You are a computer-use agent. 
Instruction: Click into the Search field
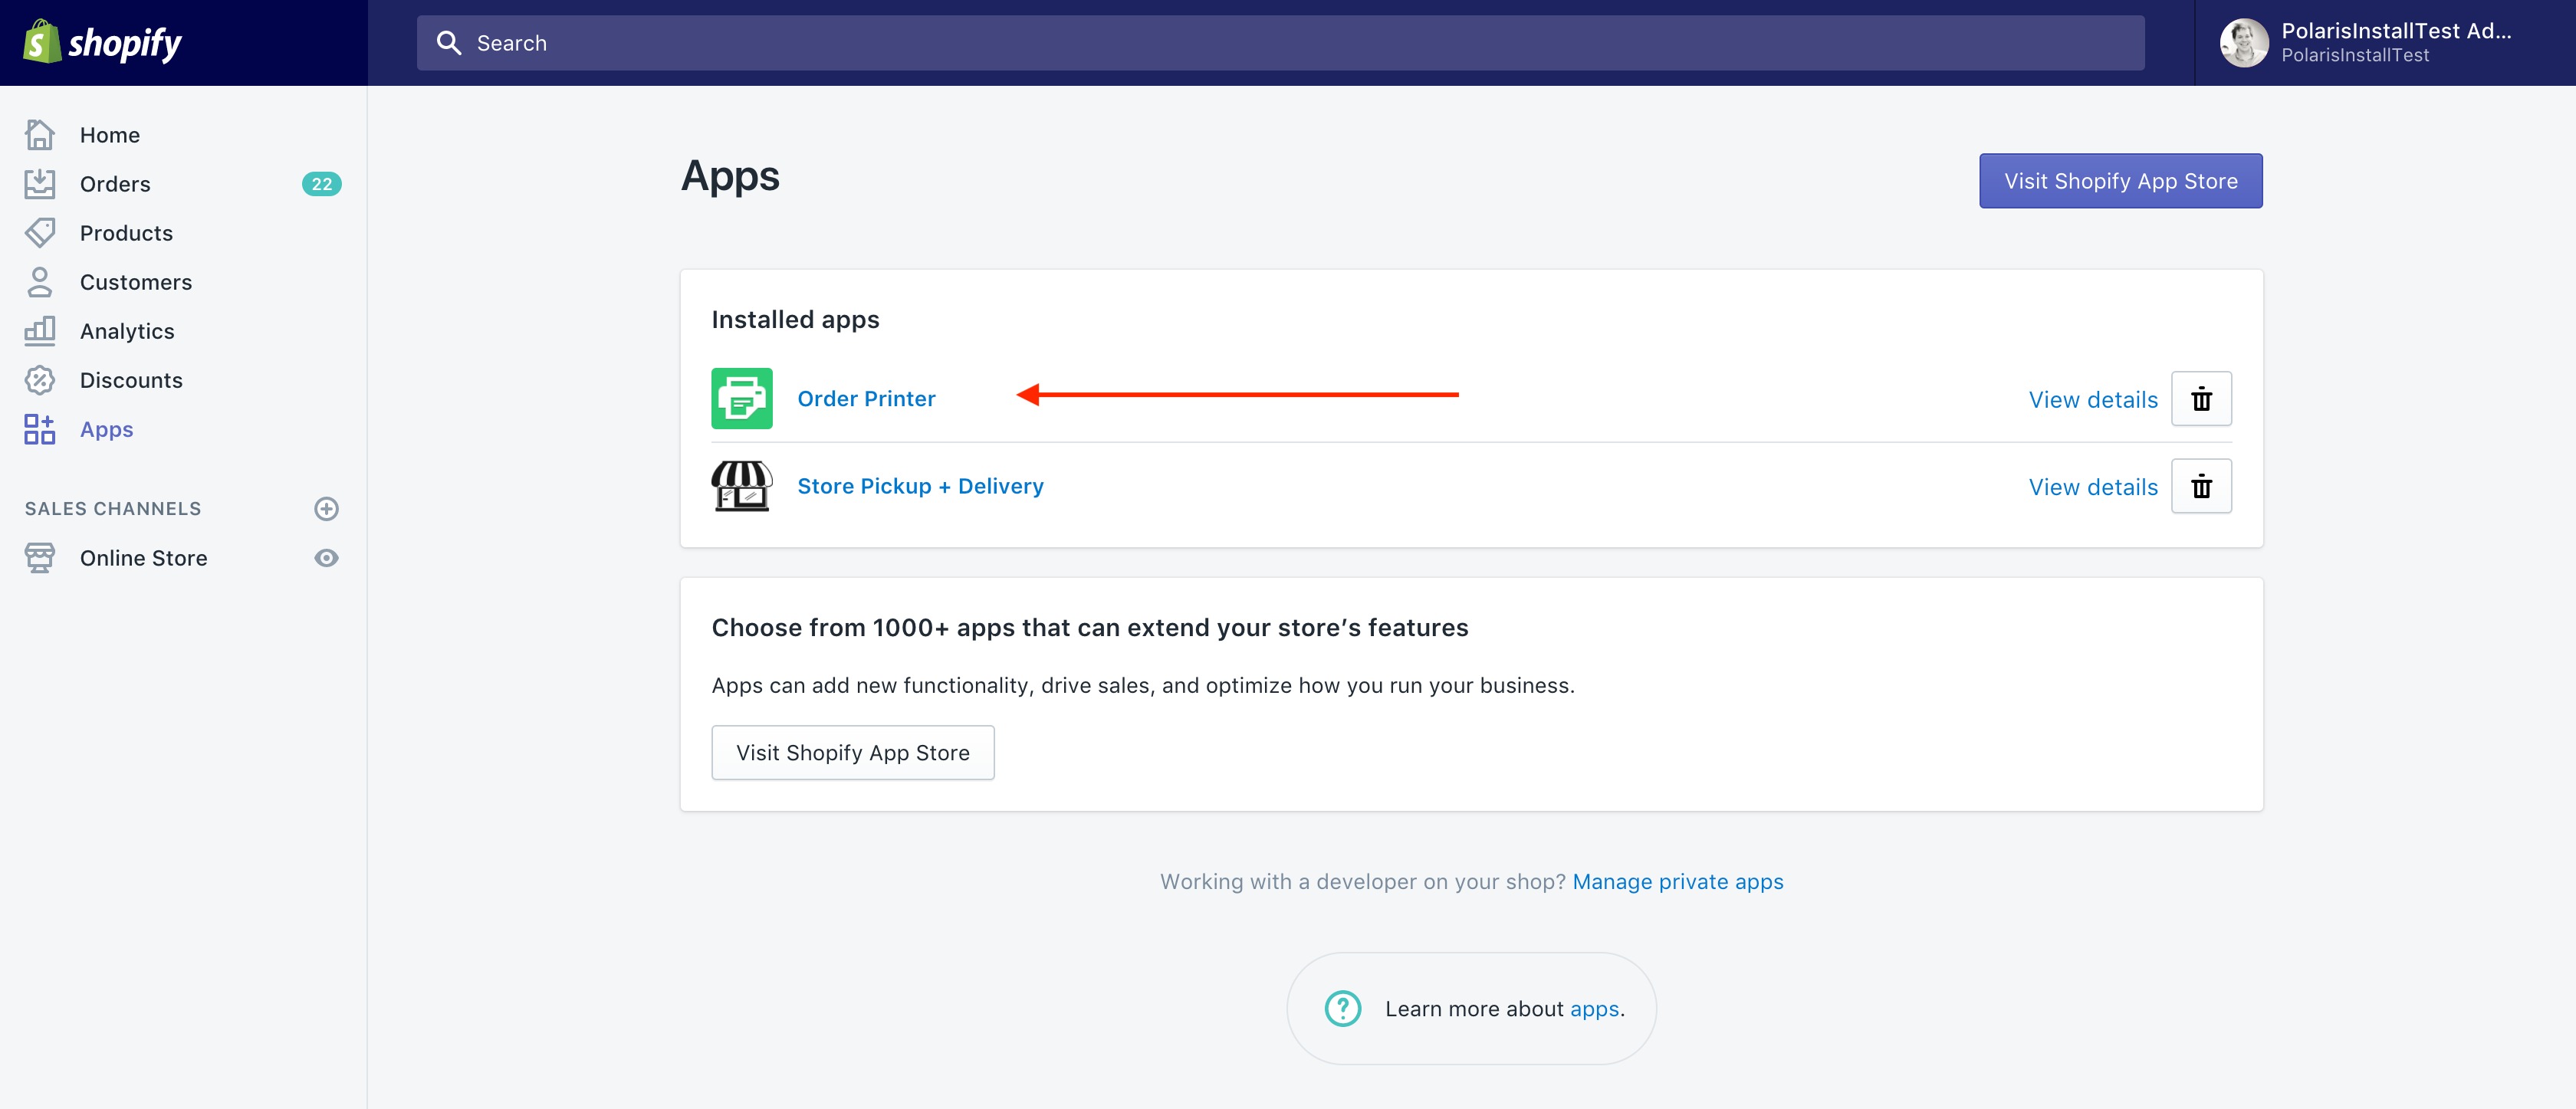tap(1280, 43)
